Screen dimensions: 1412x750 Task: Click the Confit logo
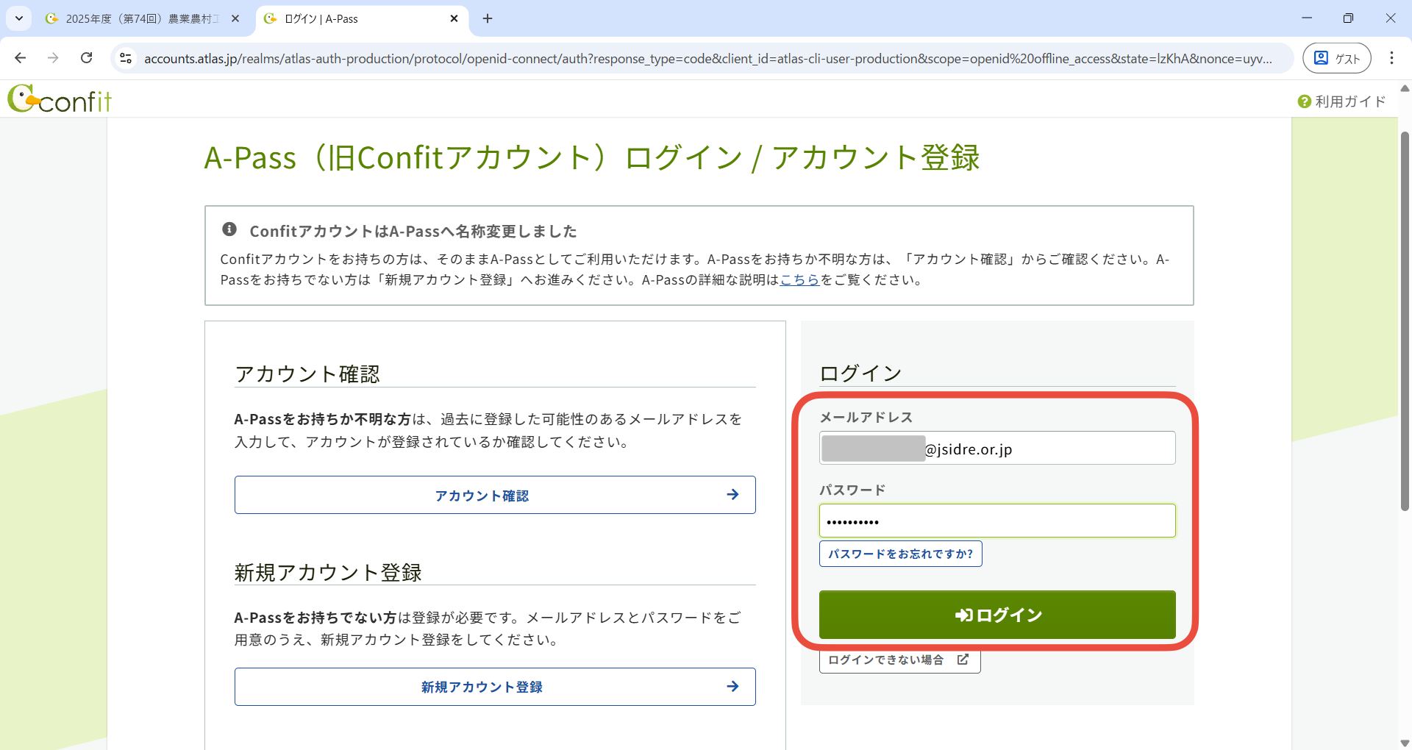60,99
